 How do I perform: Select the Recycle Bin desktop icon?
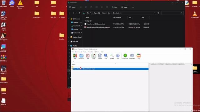point(3,4)
